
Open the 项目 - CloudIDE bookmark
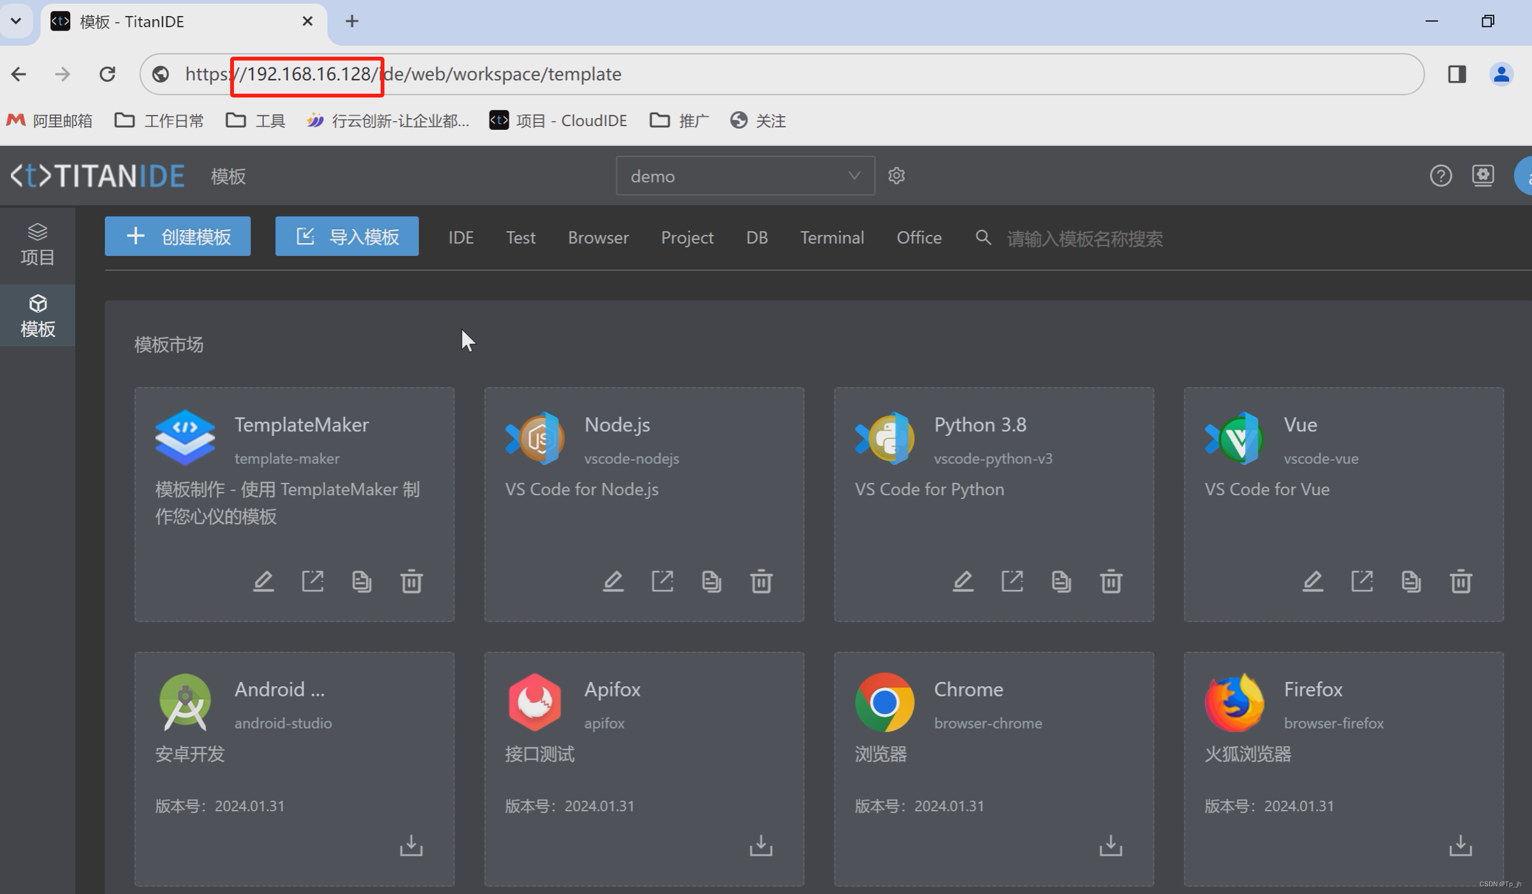tap(558, 120)
